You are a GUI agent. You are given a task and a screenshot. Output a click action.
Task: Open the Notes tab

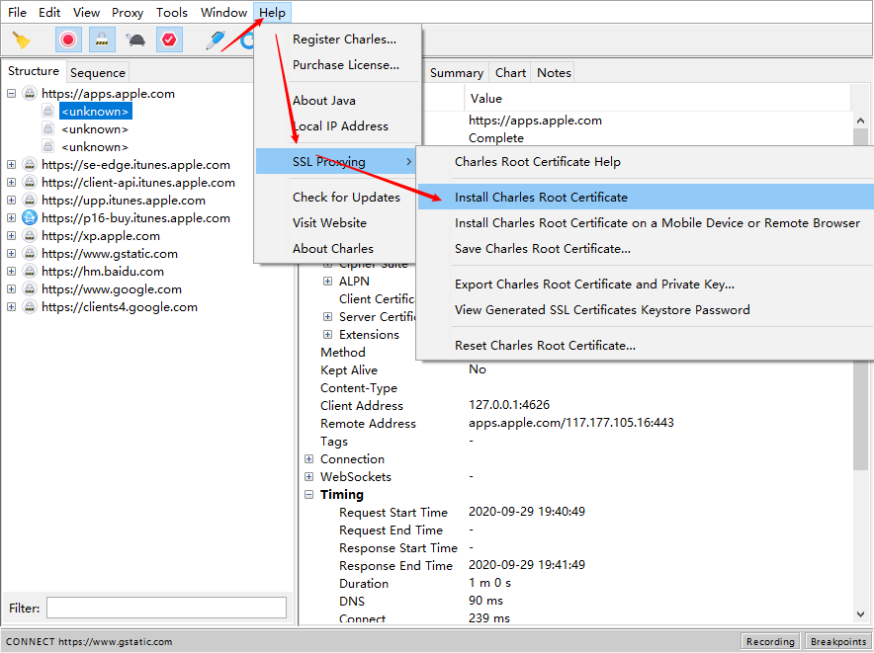pos(554,72)
